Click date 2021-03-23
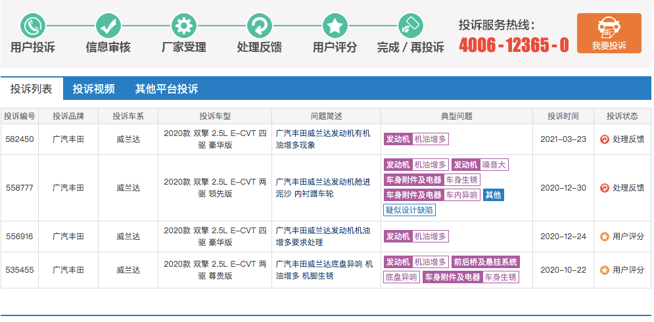The image size is (654, 322). (563, 139)
